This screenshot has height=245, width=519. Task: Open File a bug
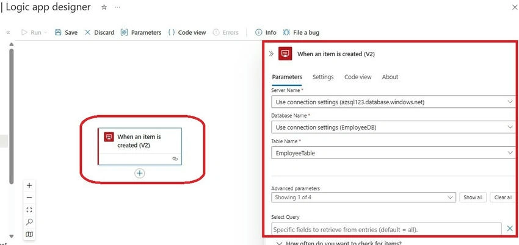tap(301, 32)
